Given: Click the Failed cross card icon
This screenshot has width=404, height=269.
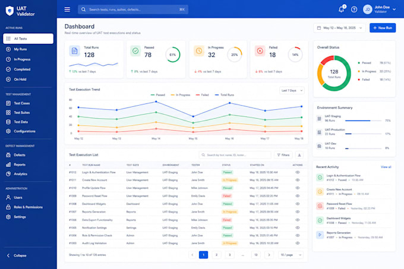Looking at the screenshot, I should coord(260,51).
